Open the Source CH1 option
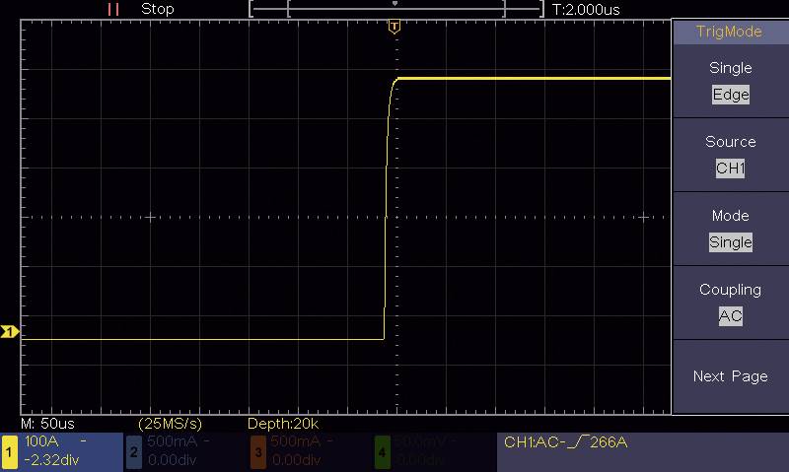The height and width of the screenshot is (472, 789). (730, 156)
